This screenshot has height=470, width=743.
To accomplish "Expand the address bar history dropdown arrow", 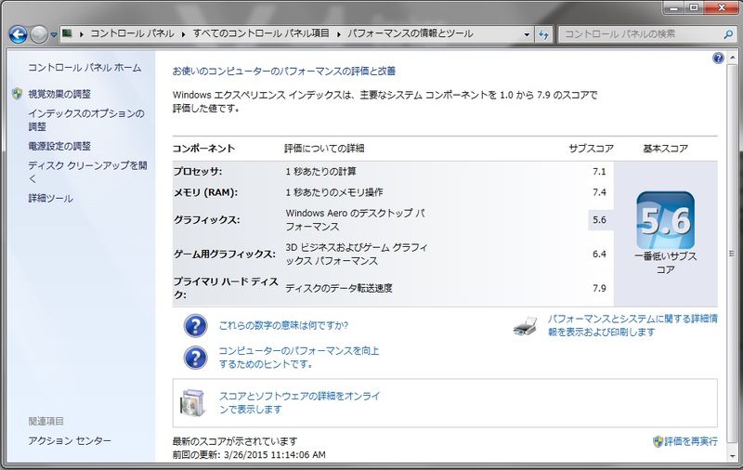I will 527,34.
